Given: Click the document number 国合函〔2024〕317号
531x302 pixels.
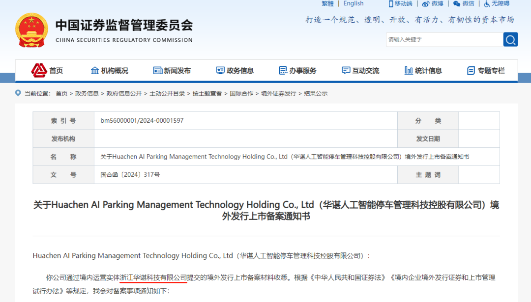Looking at the screenshot, I should tap(130, 175).
